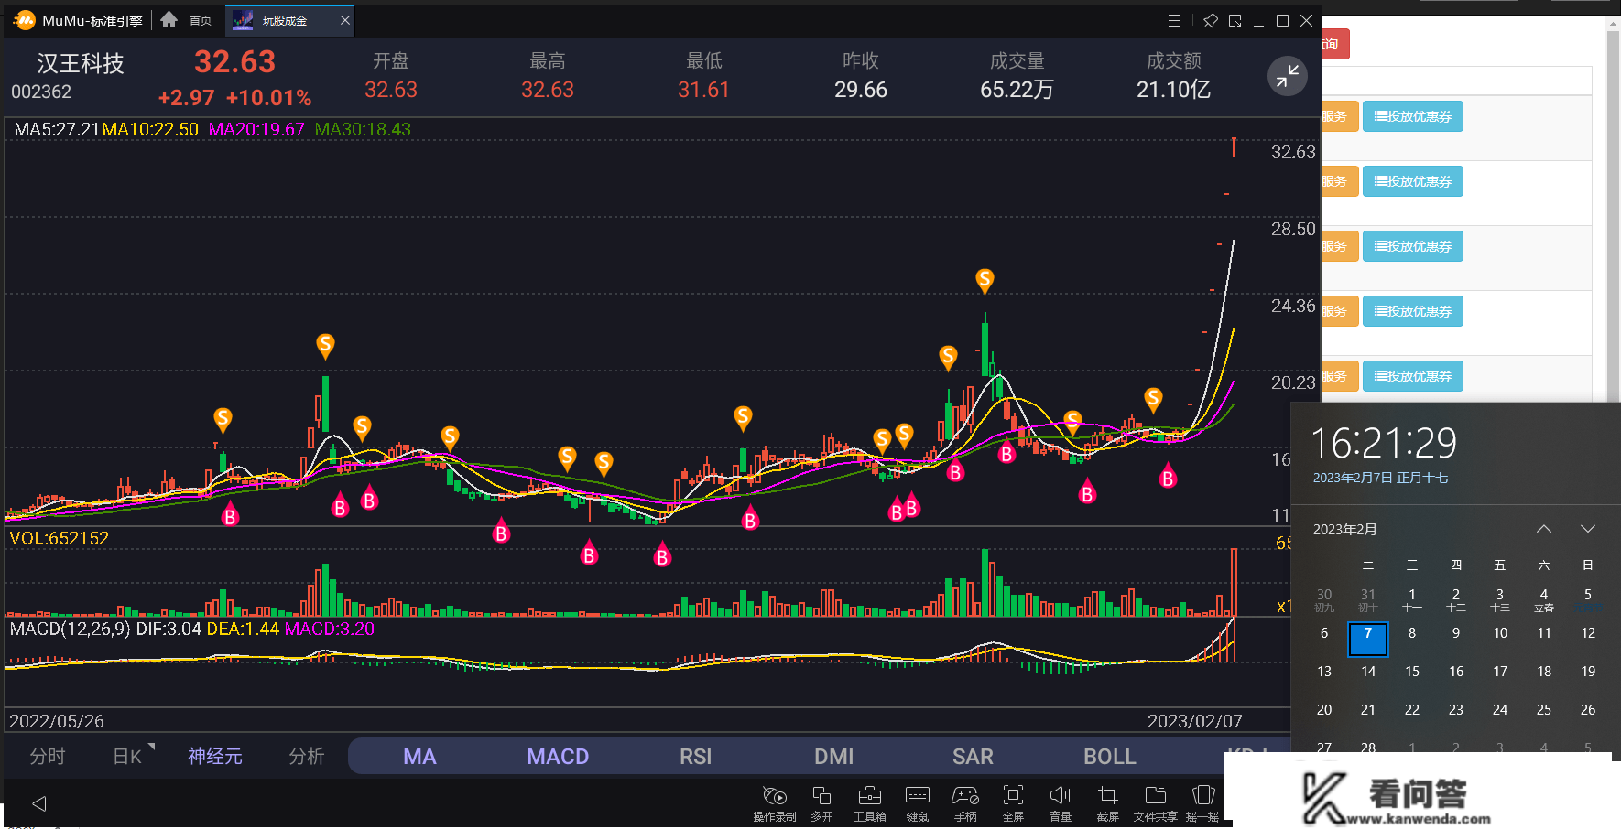Click the first 投放优惠券 button in browser
The image size is (1621, 829).
pyautogui.click(x=1413, y=116)
